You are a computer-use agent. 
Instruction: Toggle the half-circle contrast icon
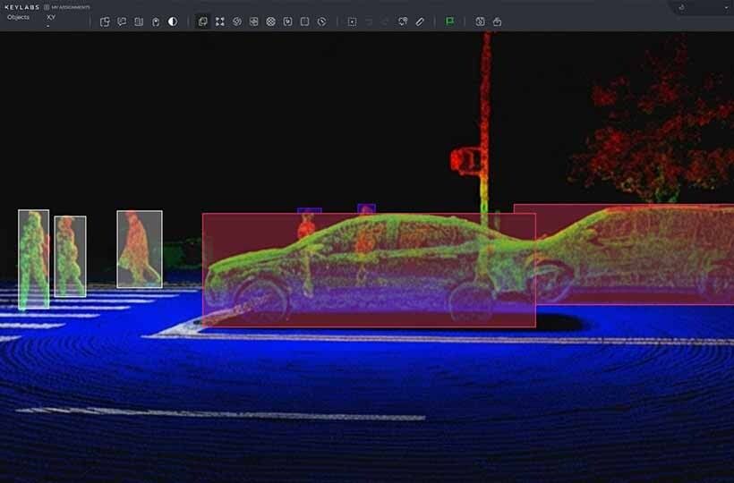point(173,21)
